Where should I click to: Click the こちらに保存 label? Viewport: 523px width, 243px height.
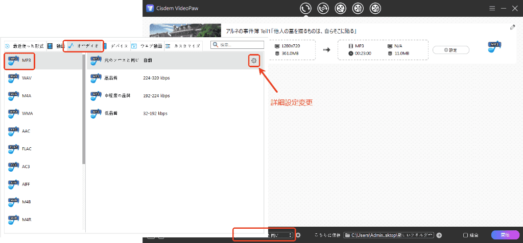click(x=327, y=235)
